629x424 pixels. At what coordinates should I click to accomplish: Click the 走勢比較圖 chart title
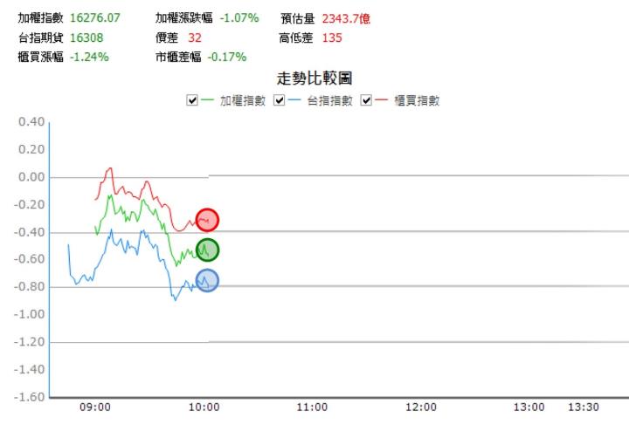coord(314,79)
